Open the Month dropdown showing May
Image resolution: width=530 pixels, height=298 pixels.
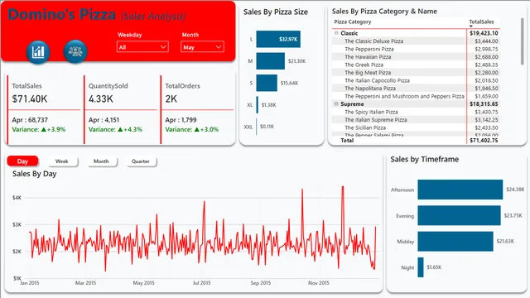coord(202,47)
